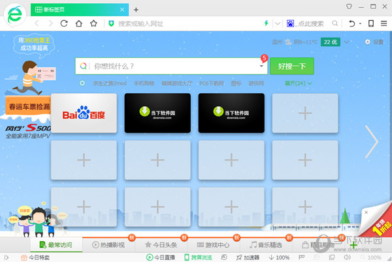The image size is (392, 262).
Task: Expand the sidebar toggle in status bar
Action: click(7, 257)
